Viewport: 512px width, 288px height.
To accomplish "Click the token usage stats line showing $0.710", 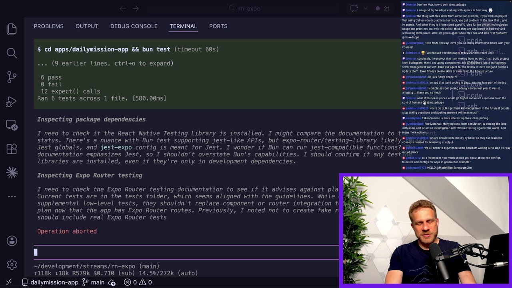I will coord(116,273).
